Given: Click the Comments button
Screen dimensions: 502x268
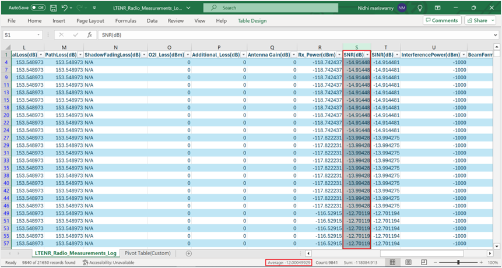Looking at the screenshot, I should point(441,20).
